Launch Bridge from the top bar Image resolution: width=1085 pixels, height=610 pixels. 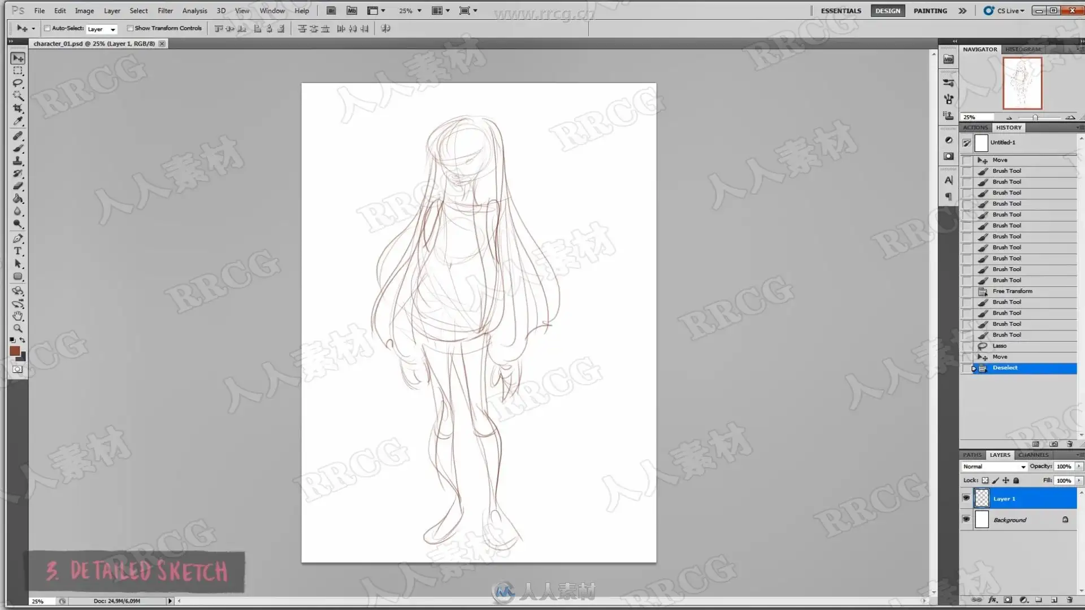pos(331,11)
